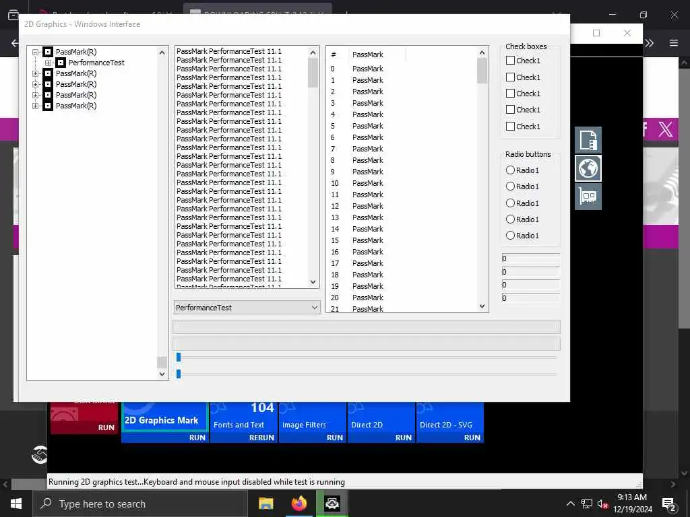Click the lower slider's blue thumb
This screenshot has width=690, height=517.
click(179, 374)
